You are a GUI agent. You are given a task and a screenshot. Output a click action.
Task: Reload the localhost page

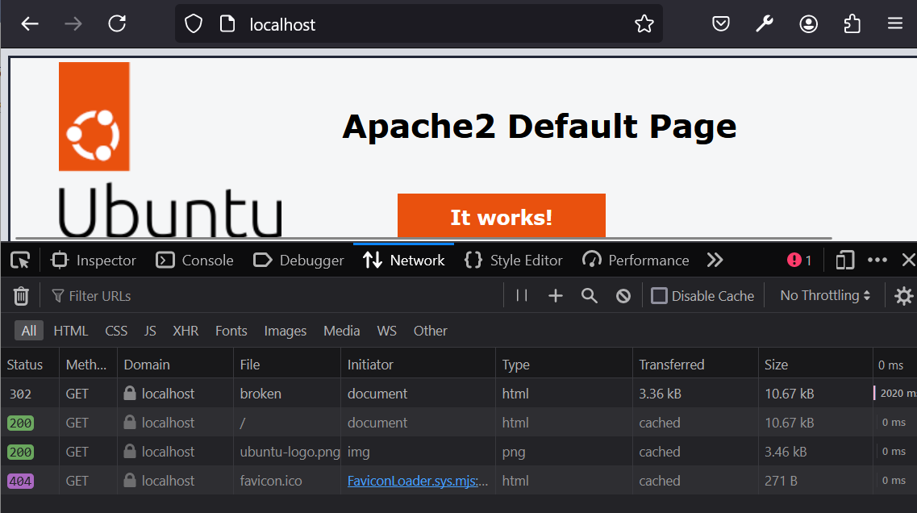pyautogui.click(x=116, y=23)
